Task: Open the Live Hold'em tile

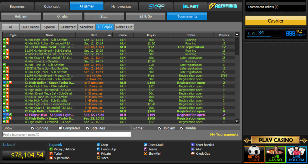Action: pyautogui.click(x=296, y=154)
